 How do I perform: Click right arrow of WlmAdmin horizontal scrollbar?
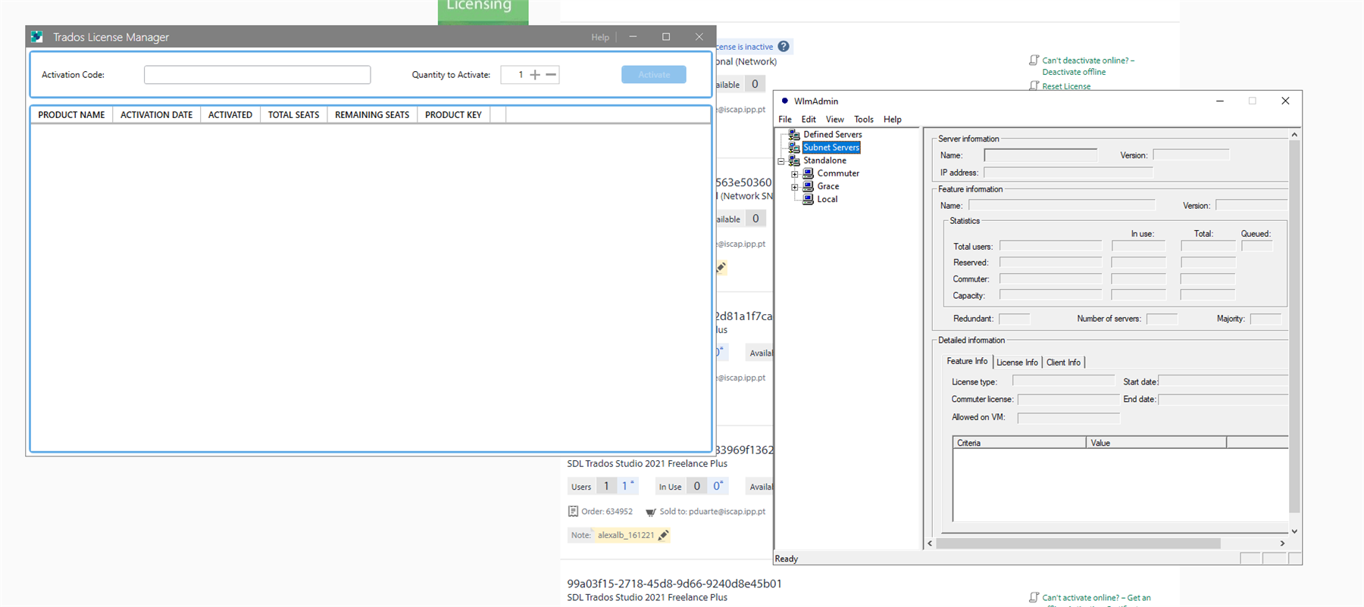pyautogui.click(x=1282, y=543)
